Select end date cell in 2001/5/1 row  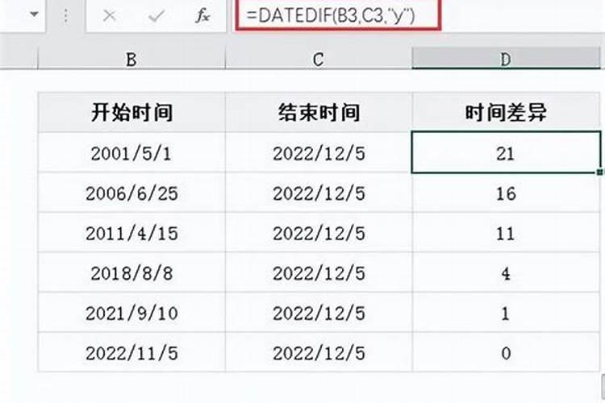point(319,152)
